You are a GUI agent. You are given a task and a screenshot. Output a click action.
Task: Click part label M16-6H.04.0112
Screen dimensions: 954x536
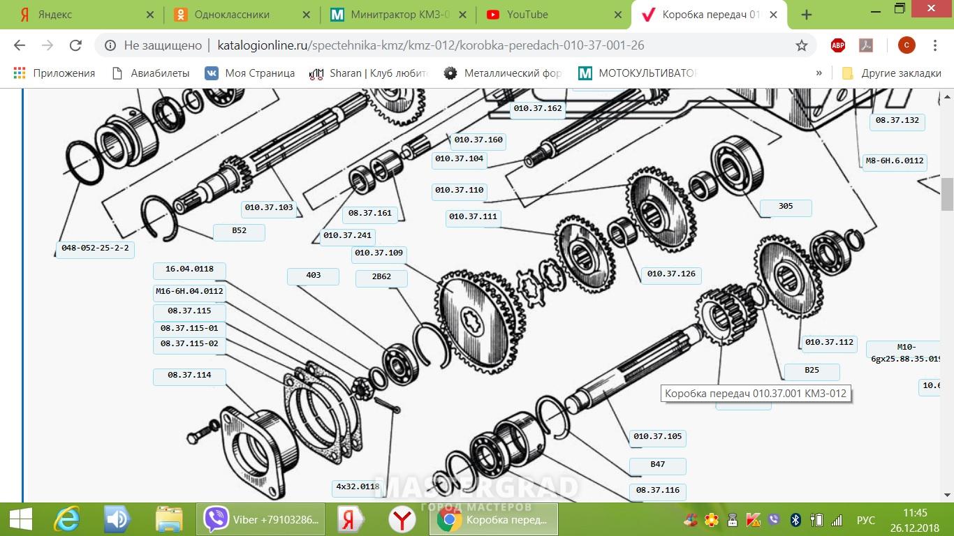(189, 292)
